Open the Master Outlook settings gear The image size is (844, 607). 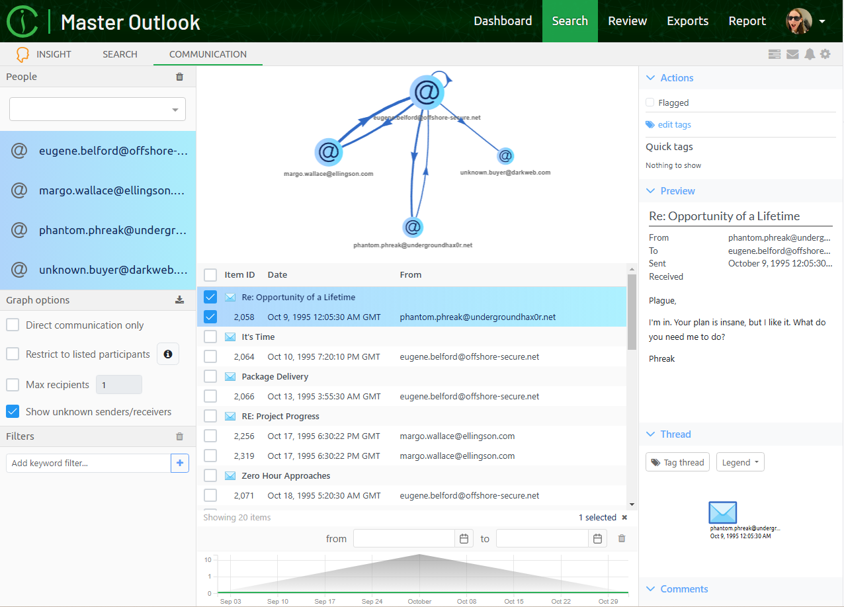pos(825,54)
